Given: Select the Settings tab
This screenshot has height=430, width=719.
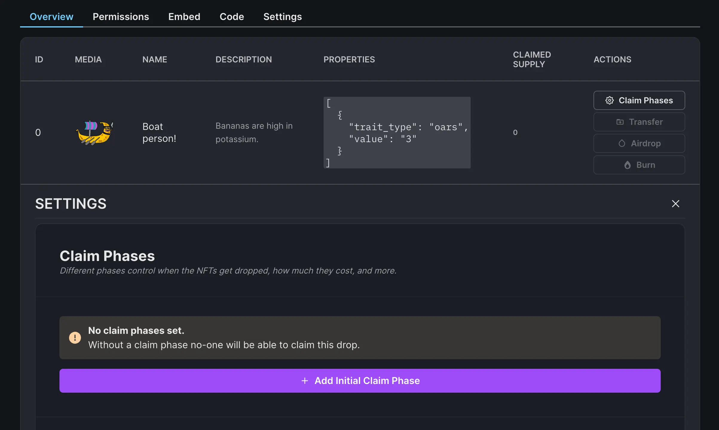Looking at the screenshot, I should tap(282, 17).
